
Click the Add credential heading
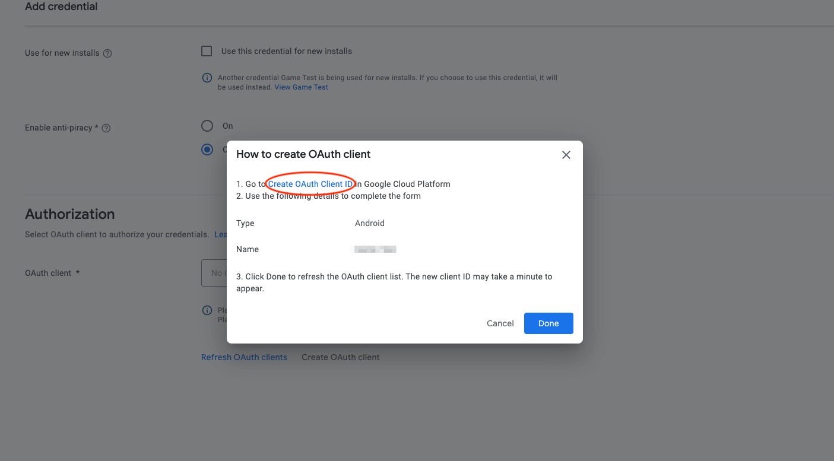(x=61, y=7)
